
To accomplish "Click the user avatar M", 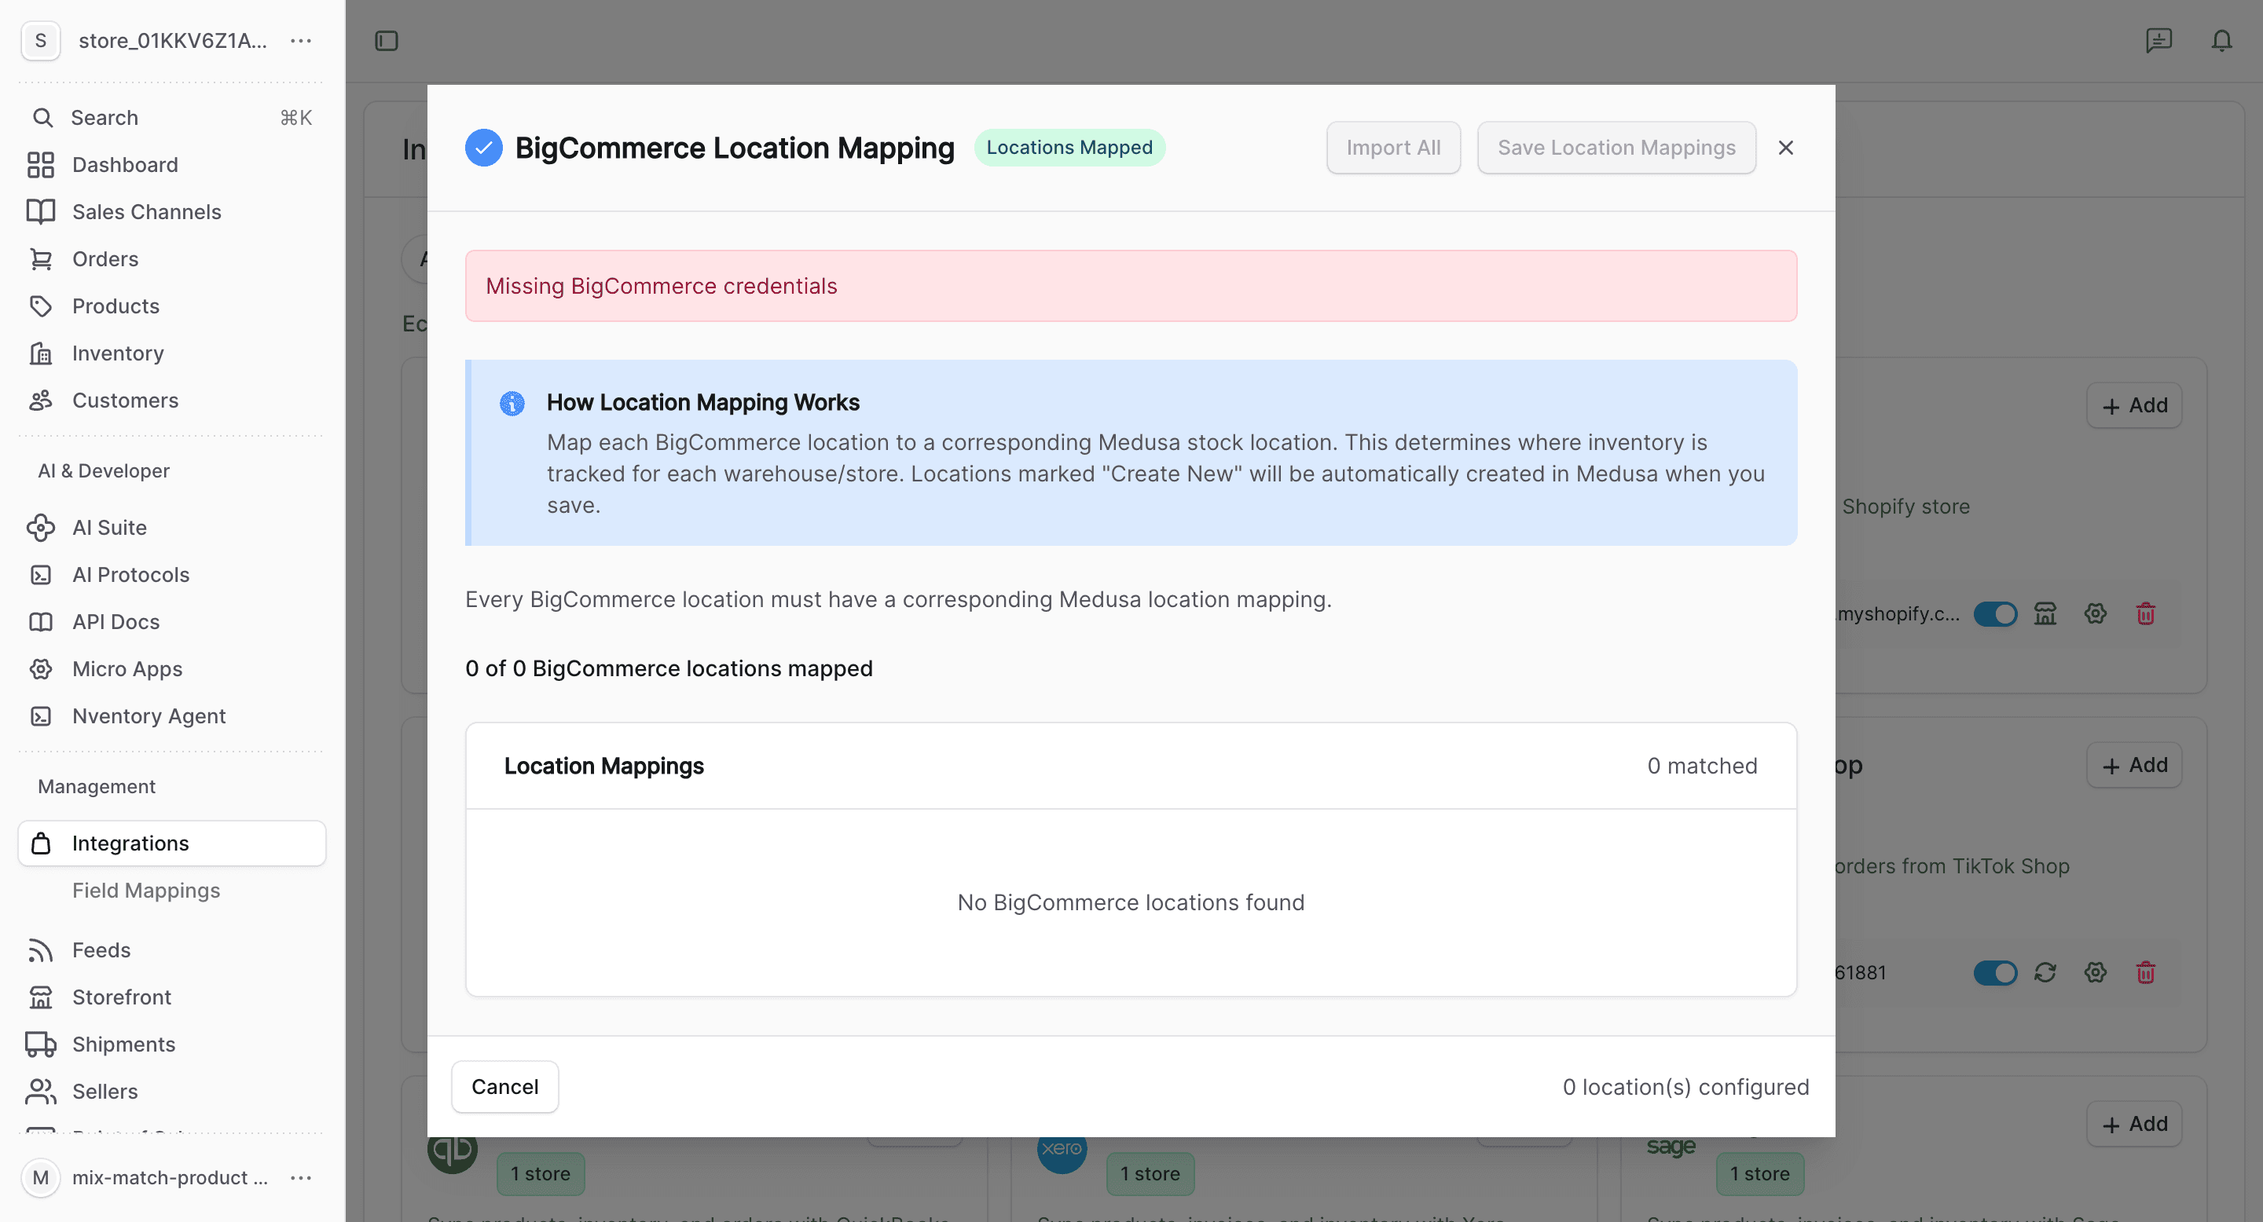I will [x=40, y=1178].
